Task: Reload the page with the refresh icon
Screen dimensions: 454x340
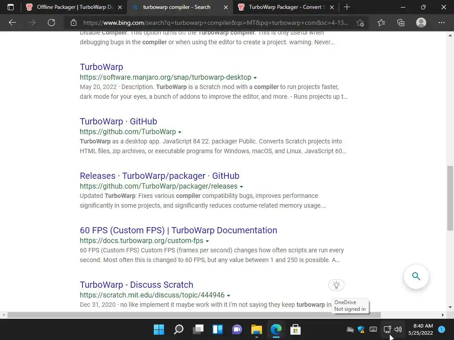Action: (51, 23)
